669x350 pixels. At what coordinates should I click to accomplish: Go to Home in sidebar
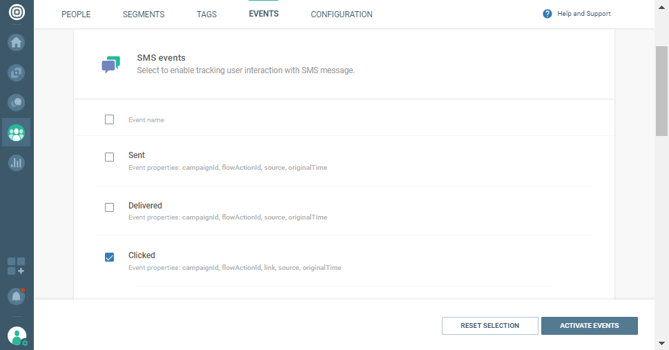click(x=17, y=42)
